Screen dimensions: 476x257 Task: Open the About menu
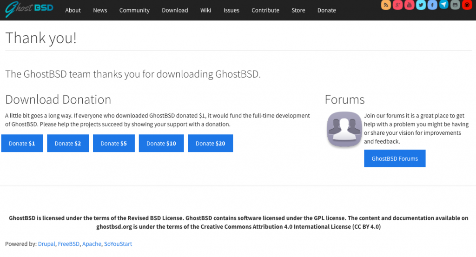tap(73, 10)
